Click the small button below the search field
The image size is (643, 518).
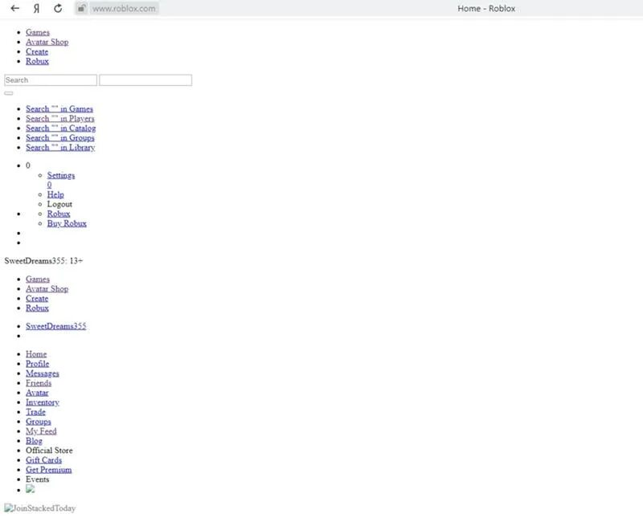[x=9, y=93]
